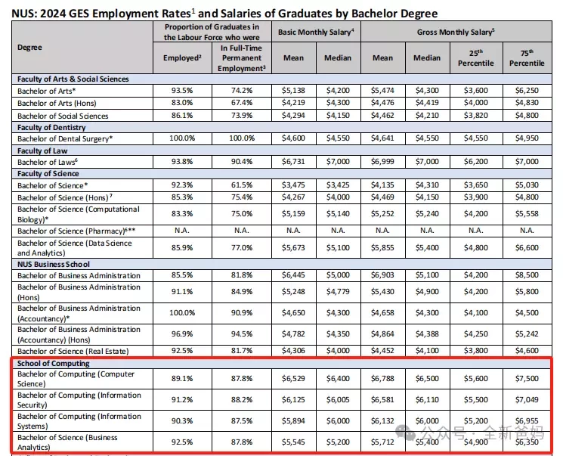Click the $5,138 basic mean for Bachelor of Arts*
563x456 pixels.
click(293, 91)
